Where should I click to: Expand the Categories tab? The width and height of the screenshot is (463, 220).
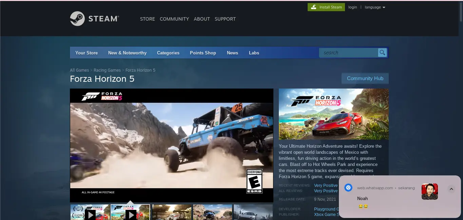tap(168, 53)
